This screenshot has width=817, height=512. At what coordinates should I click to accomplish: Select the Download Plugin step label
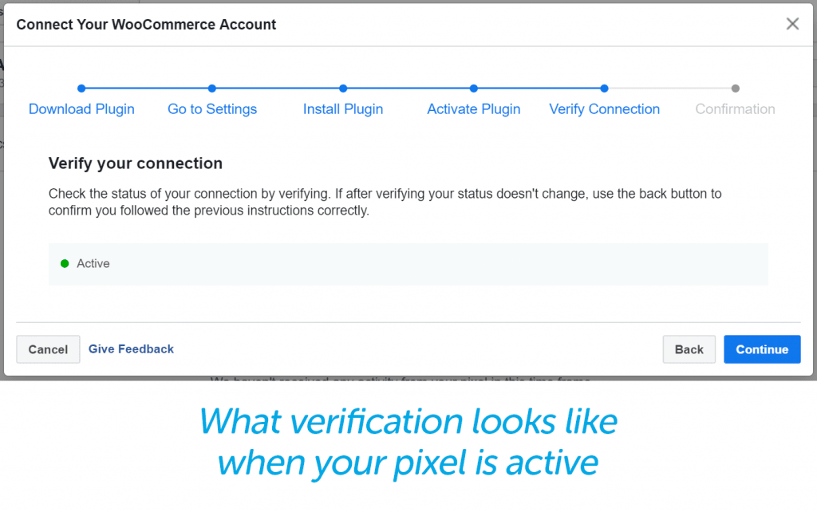[81, 109]
